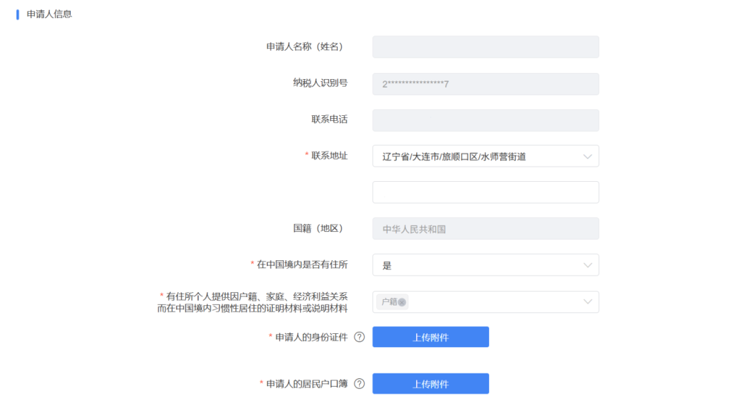The image size is (749, 413).
Task: Click the chevron arrow in 联系地址 field
Action: tap(587, 157)
